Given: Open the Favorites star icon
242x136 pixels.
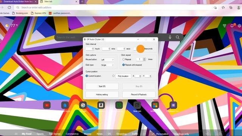Looking at the screenshot, I should coord(223,8).
